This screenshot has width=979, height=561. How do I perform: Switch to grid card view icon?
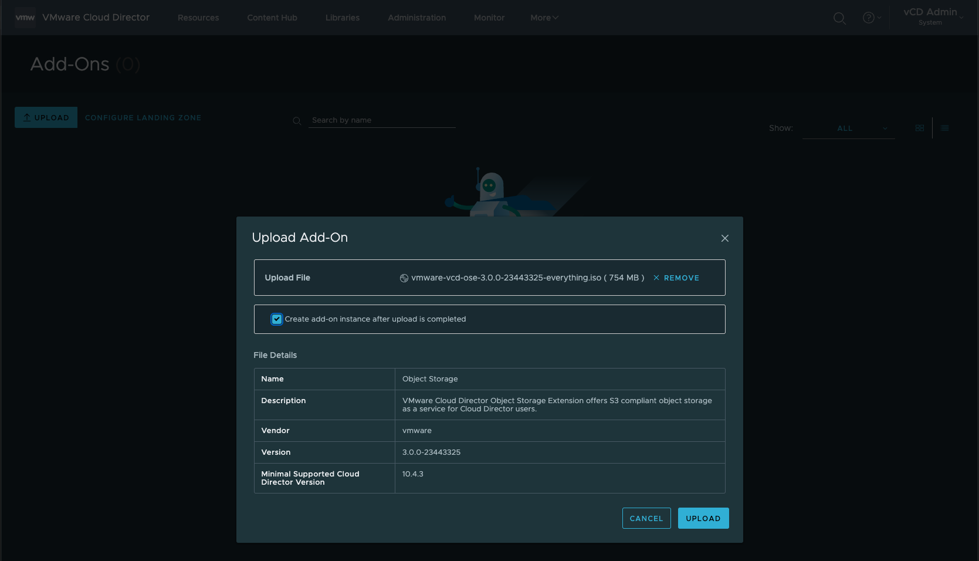tap(920, 128)
